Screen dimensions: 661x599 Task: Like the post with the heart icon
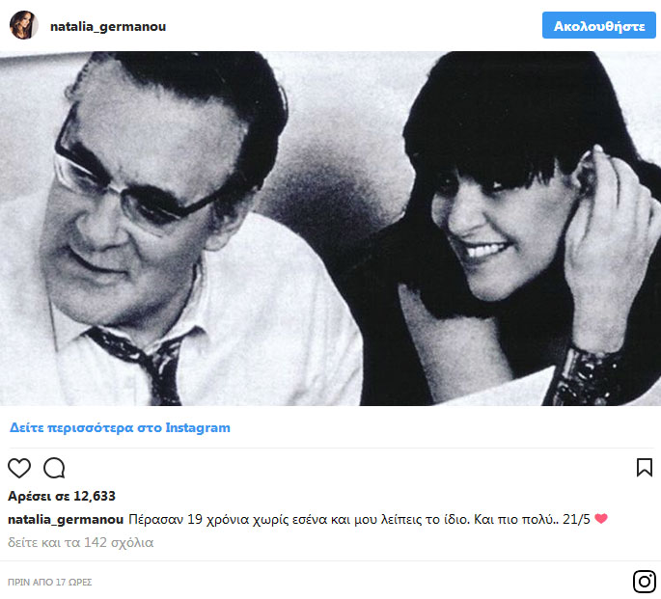19,468
